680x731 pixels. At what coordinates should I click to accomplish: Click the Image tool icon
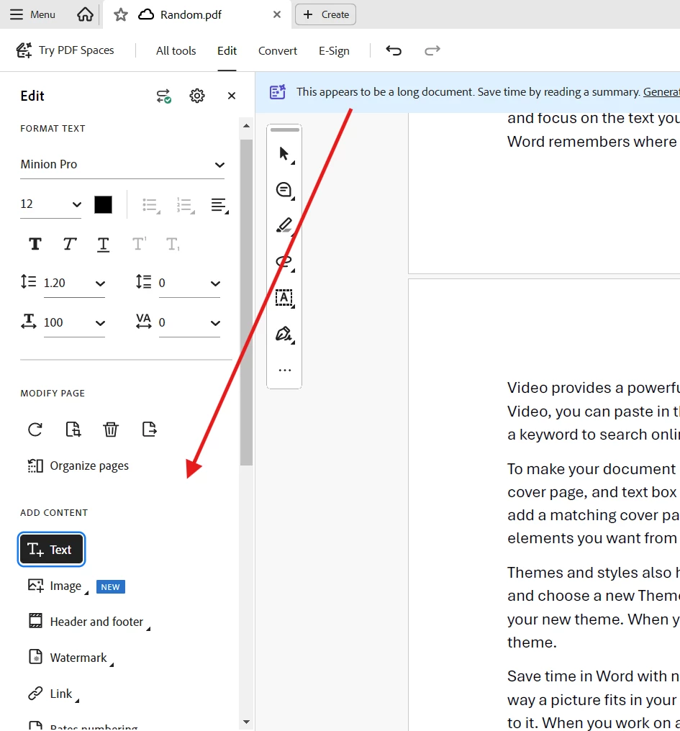point(35,586)
